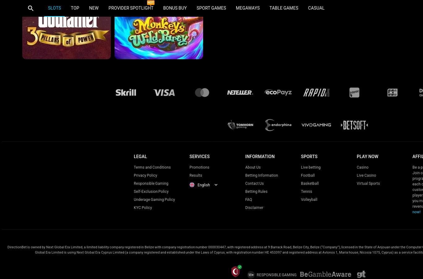The width and height of the screenshot is (423, 279).
Task: Open Terms and Conditions link
Action: 152,167
